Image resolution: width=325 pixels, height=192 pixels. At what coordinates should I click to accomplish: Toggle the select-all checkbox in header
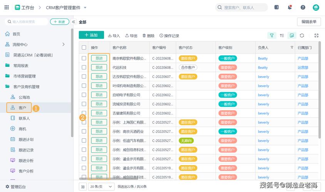click(x=84, y=47)
